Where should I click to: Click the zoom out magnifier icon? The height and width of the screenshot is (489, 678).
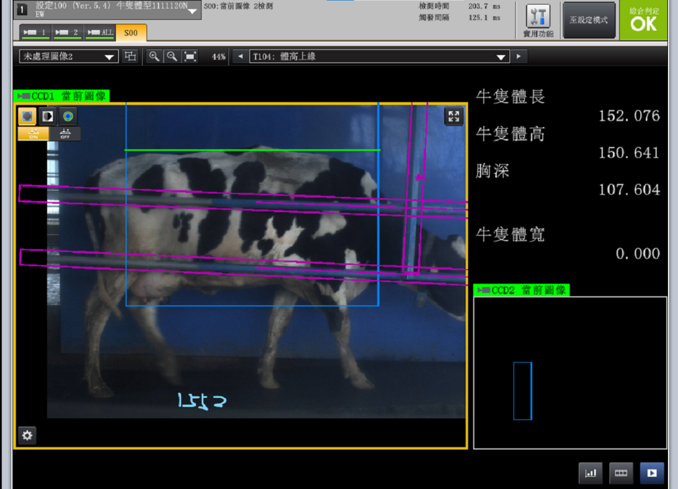pyautogui.click(x=172, y=56)
